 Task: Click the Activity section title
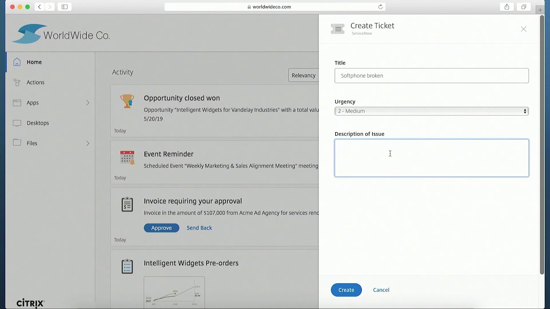[x=122, y=72]
